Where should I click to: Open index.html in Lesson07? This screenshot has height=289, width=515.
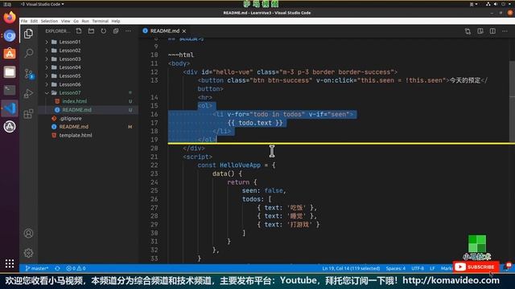(x=75, y=101)
